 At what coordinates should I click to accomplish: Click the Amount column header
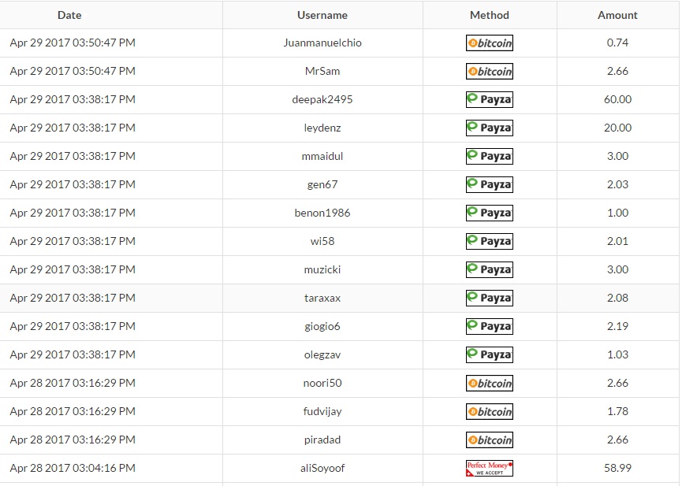pos(617,15)
